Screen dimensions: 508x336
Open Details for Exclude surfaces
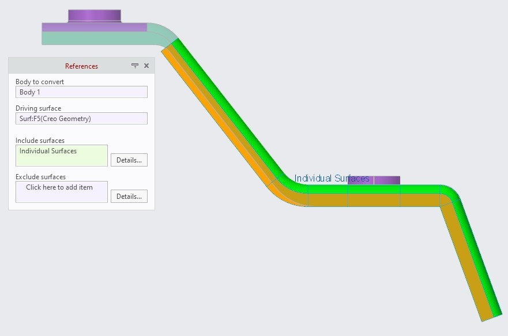[x=129, y=196]
